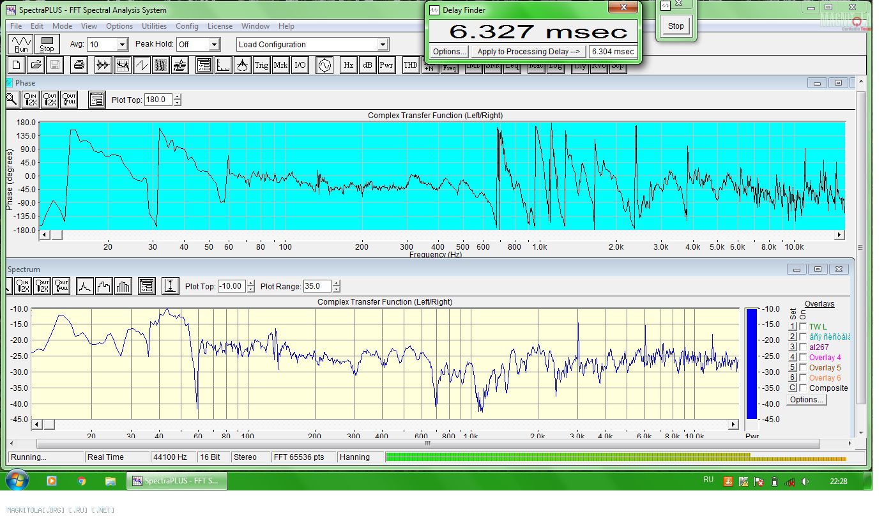This screenshot has width=884, height=516.
Task: Enable the Overlay 6 checkbox
Action: click(x=803, y=378)
